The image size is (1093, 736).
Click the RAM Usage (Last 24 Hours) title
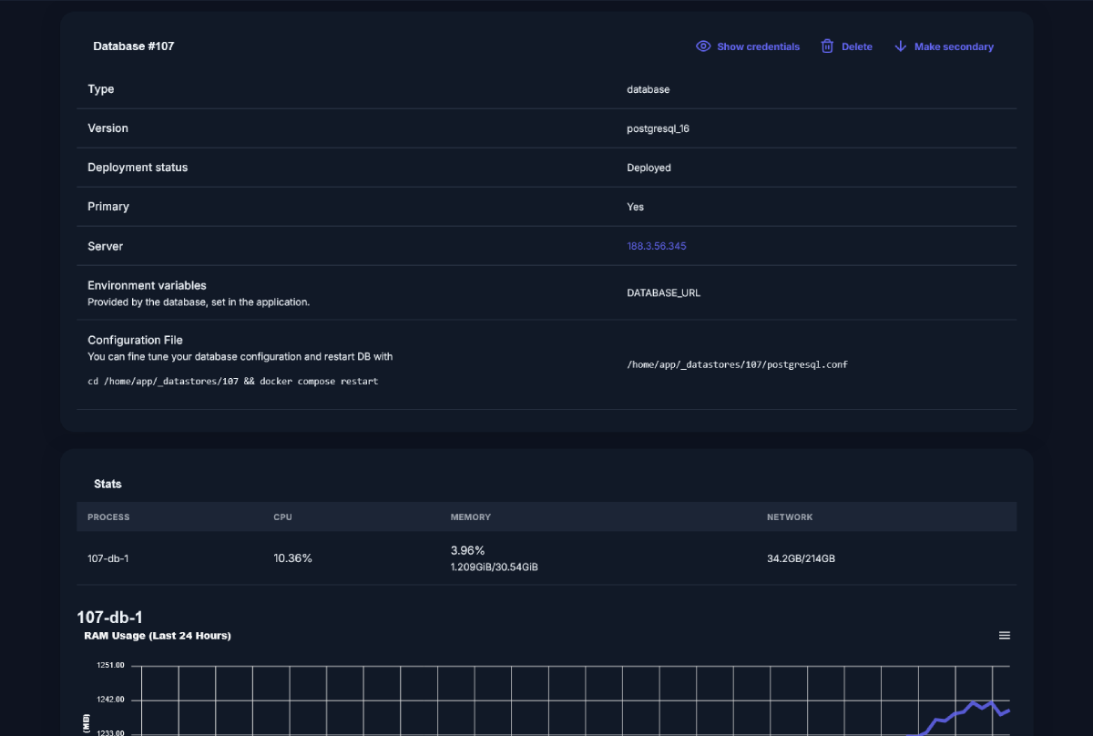(x=158, y=636)
